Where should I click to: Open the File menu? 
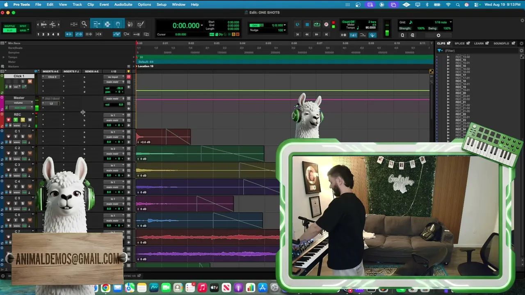[38, 5]
